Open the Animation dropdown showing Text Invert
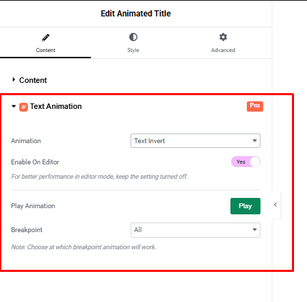 pos(196,141)
